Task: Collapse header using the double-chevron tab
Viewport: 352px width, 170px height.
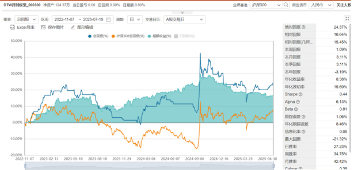Action: [182, 13]
